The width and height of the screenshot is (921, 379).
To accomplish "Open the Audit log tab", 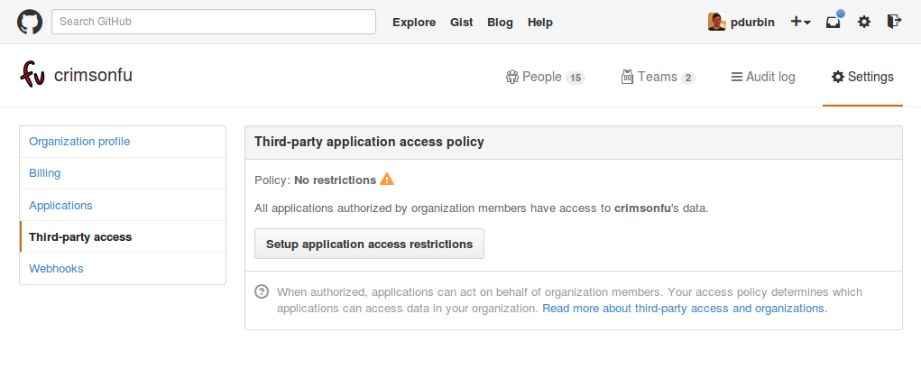I will (x=763, y=77).
